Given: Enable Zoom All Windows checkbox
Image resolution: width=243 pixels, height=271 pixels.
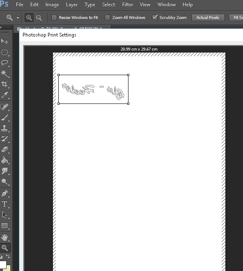Looking at the screenshot, I should click(x=108, y=18).
